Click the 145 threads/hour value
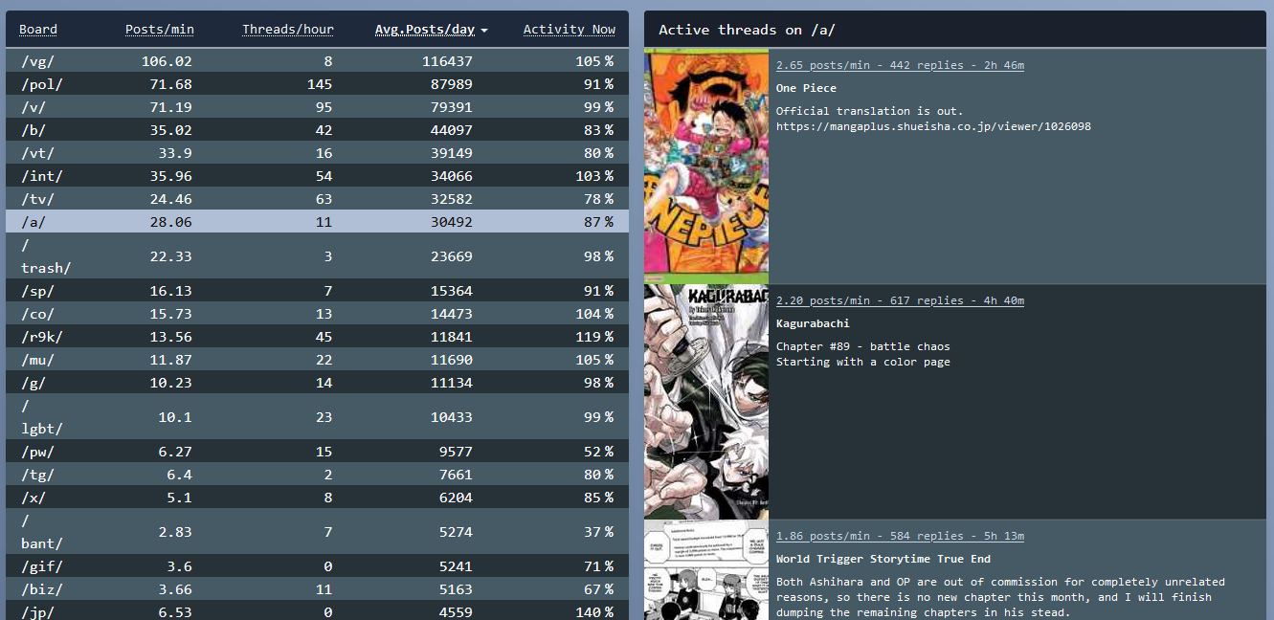Viewport: 1274px width, 620px height. pos(320,83)
